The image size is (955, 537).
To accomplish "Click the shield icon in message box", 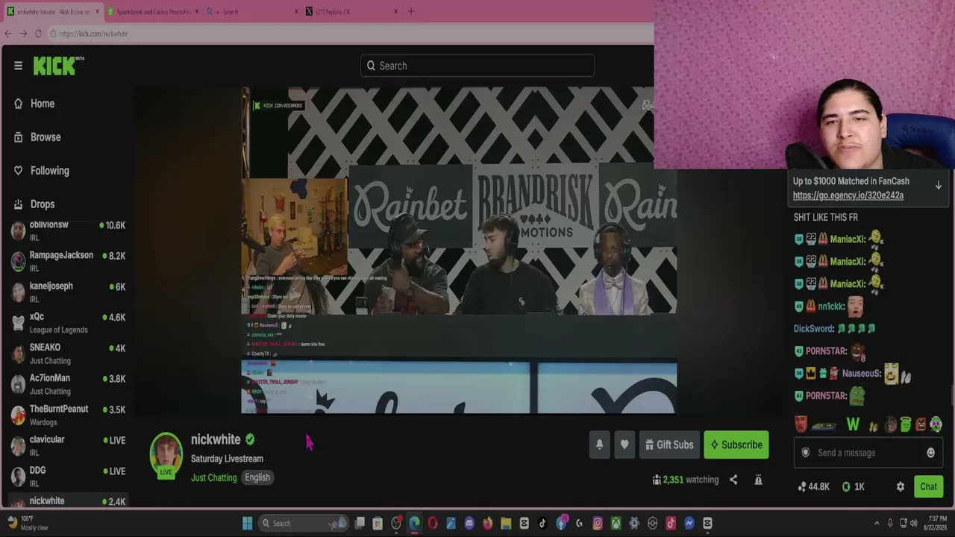I will tap(805, 453).
